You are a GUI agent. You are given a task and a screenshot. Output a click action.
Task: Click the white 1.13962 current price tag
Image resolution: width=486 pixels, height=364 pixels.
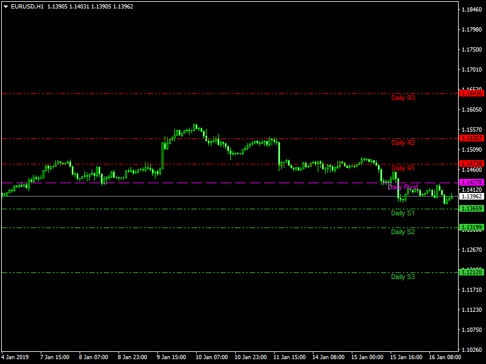click(x=472, y=196)
